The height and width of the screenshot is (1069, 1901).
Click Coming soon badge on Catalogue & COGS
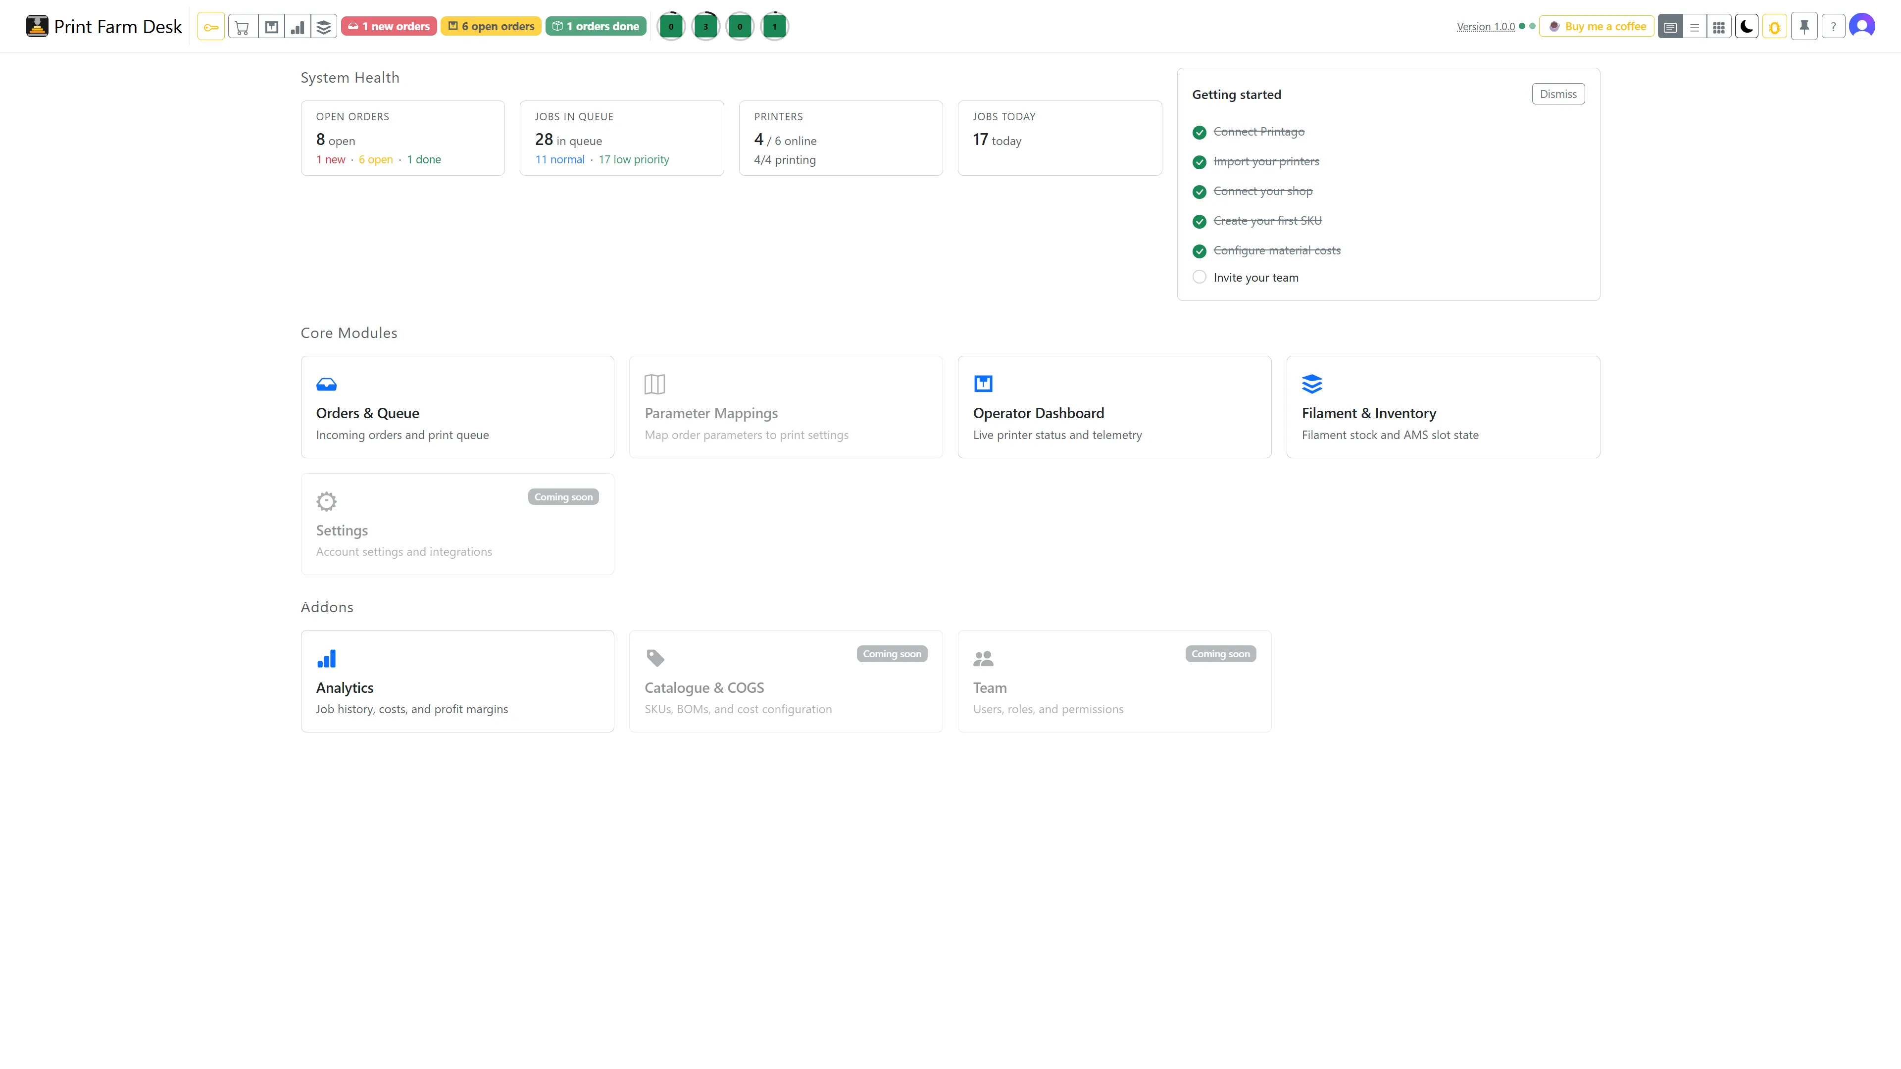click(892, 654)
